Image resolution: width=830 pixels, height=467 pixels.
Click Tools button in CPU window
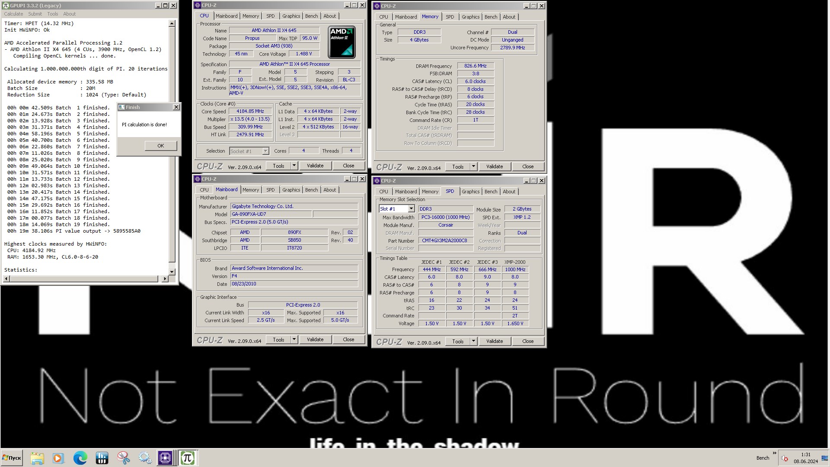tap(278, 166)
